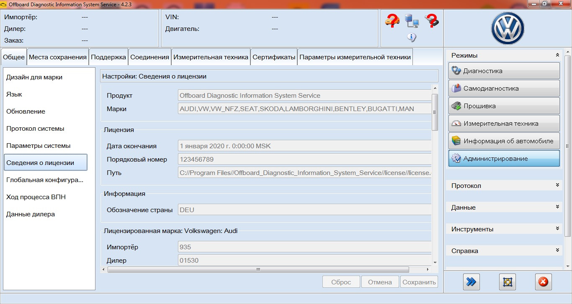This screenshot has width=572, height=304.
Task: Expand the Данные section
Action: [557, 207]
